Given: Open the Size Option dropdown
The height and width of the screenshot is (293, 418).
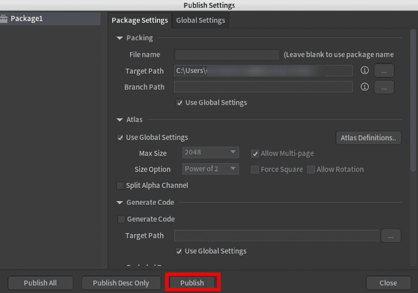Looking at the screenshot, I should coord(211,169).
